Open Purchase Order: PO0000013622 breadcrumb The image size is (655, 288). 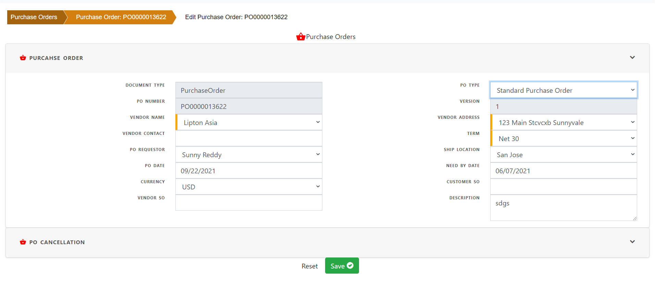(121, 17)
